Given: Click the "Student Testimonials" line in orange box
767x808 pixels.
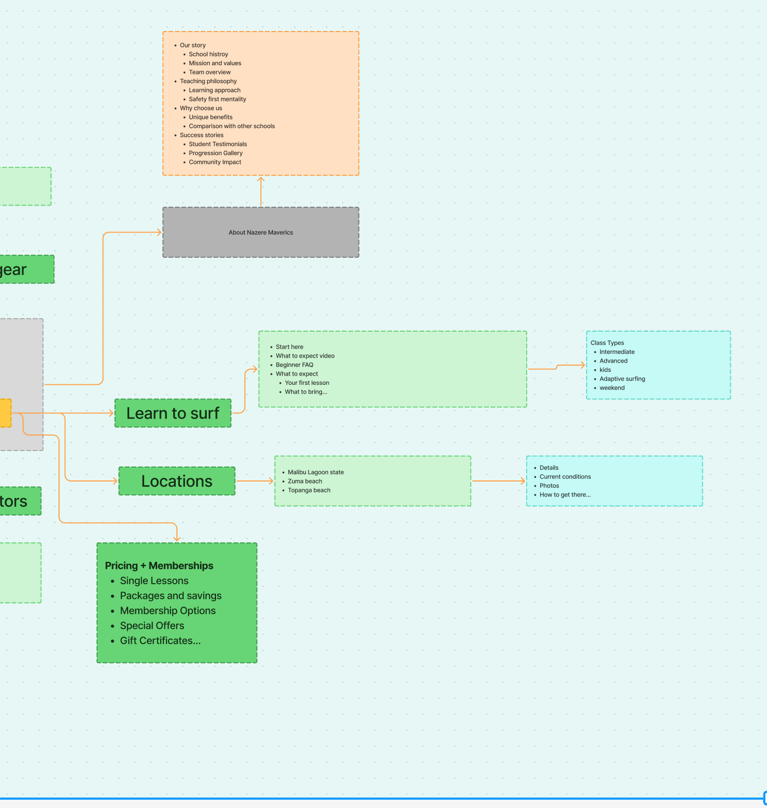Looking at the screenshot, I should [218, 144].
